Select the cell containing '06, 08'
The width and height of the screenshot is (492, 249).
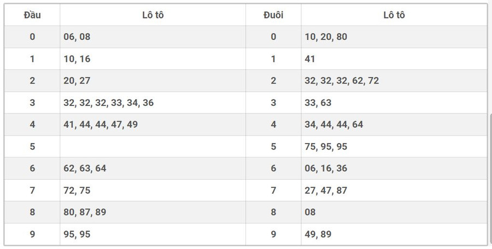76,37
